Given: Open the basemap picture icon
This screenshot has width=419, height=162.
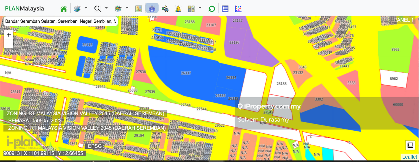Looking at the screenshot, I should click(x=139, y=9).
